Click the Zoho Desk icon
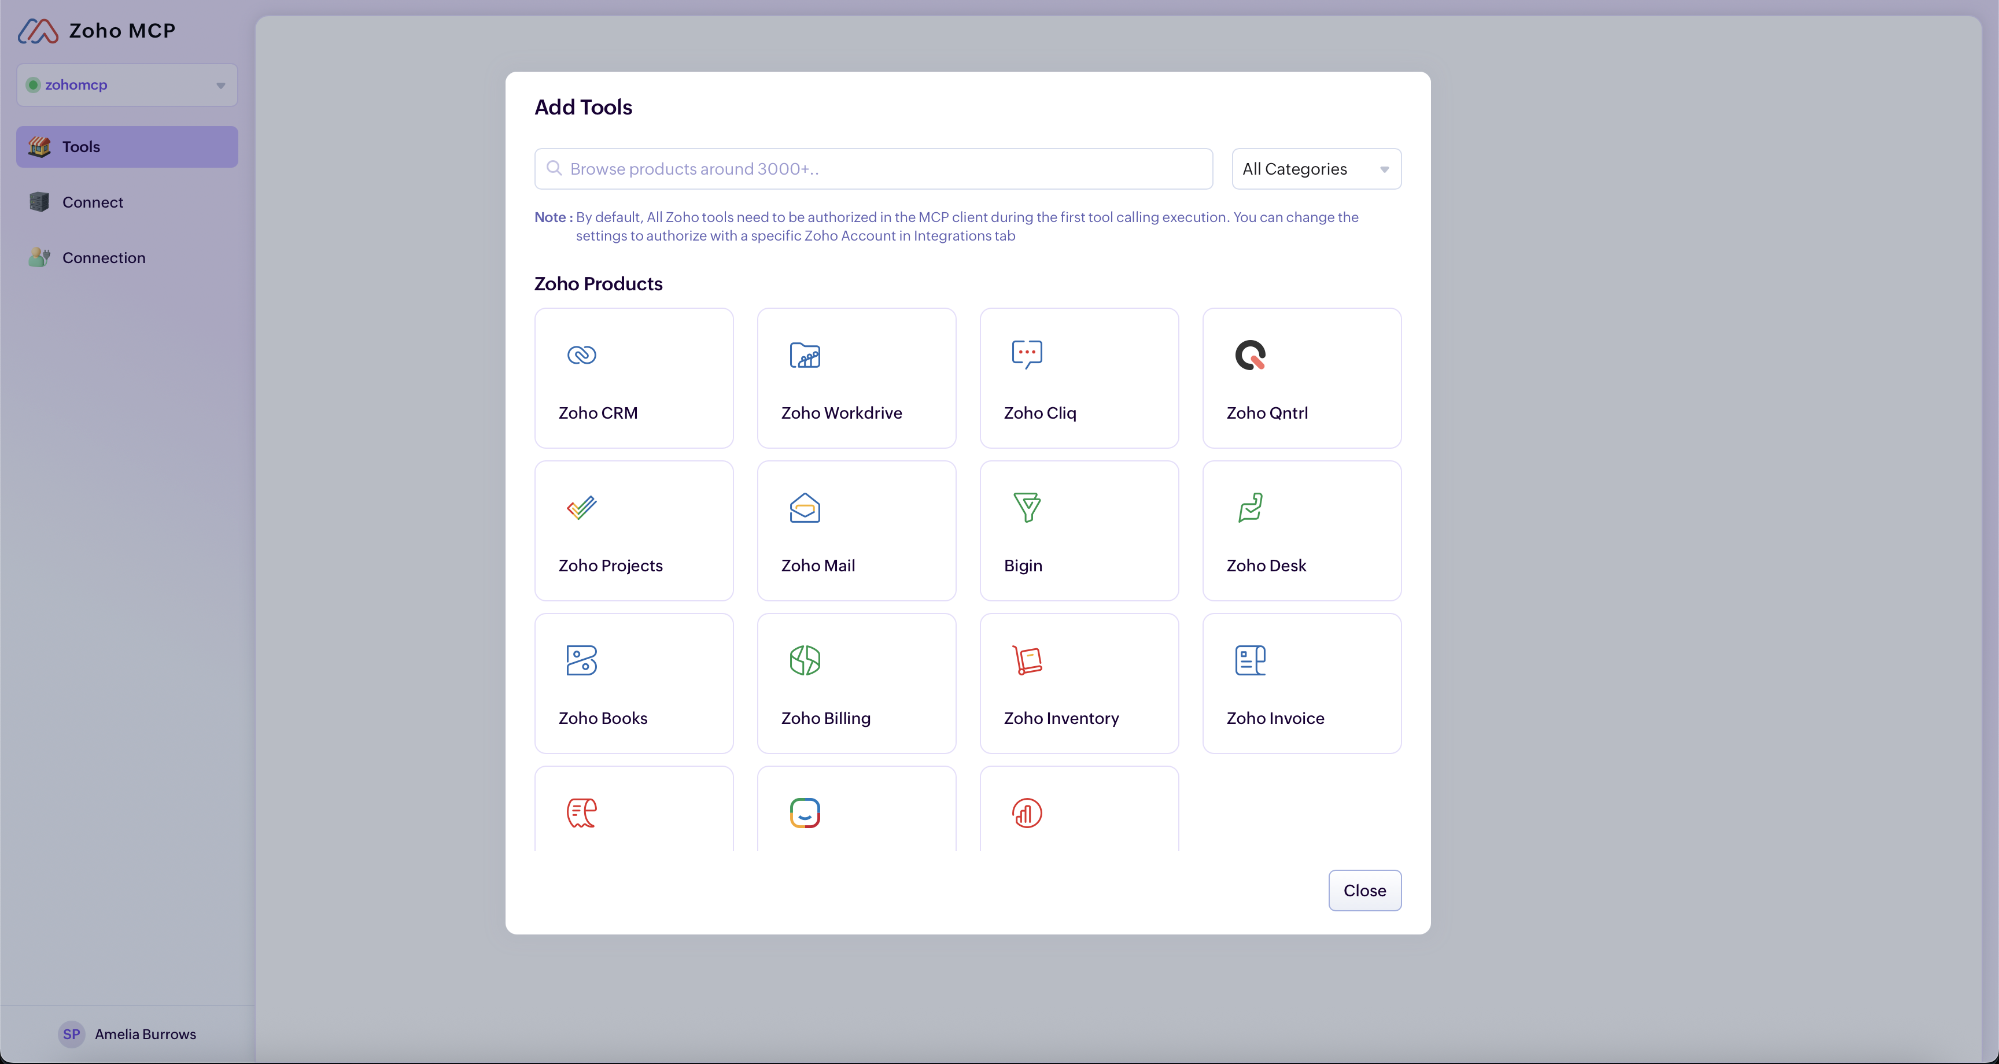The width and height of the screenshot is (1999, 1064). [x=1250, y=508]
